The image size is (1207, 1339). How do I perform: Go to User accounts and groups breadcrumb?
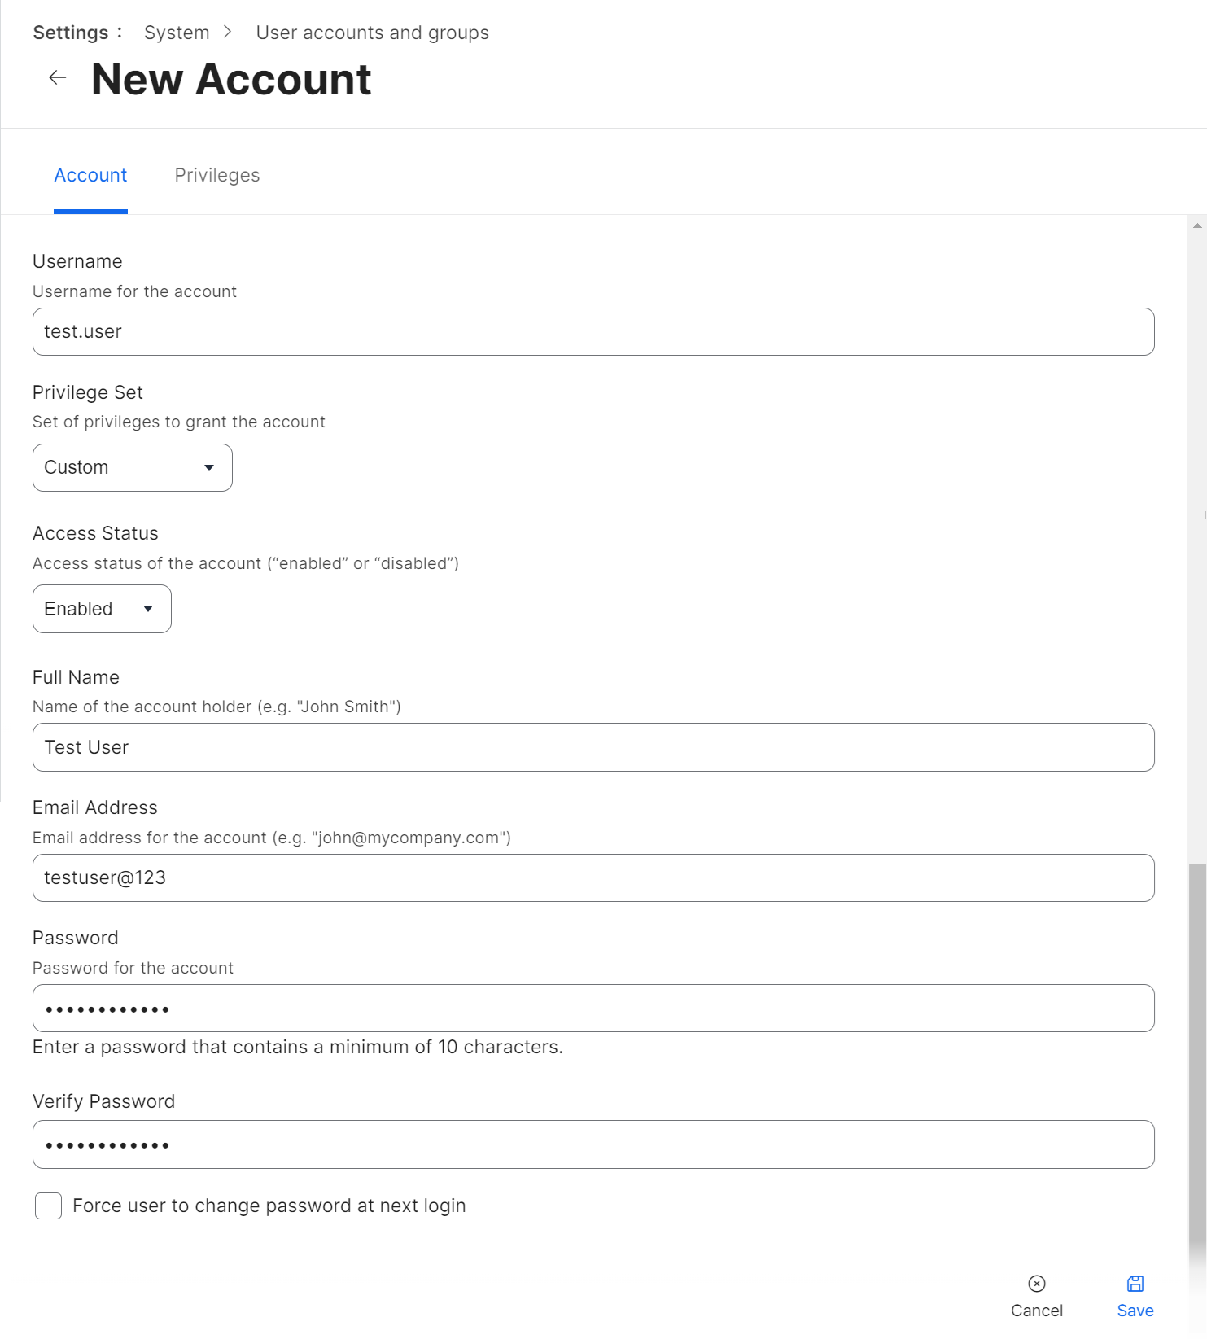pos(372,33)
